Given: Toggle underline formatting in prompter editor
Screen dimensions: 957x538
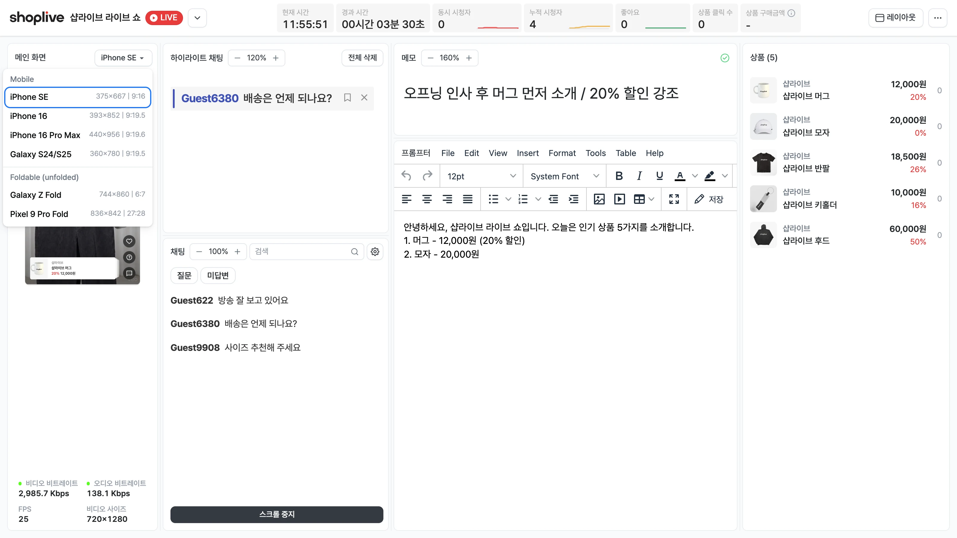Looking at the screenshot, I should 659,176.
